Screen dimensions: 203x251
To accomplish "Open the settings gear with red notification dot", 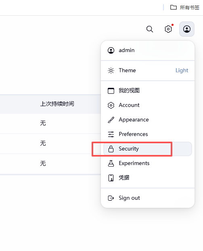I will (168, 29).
